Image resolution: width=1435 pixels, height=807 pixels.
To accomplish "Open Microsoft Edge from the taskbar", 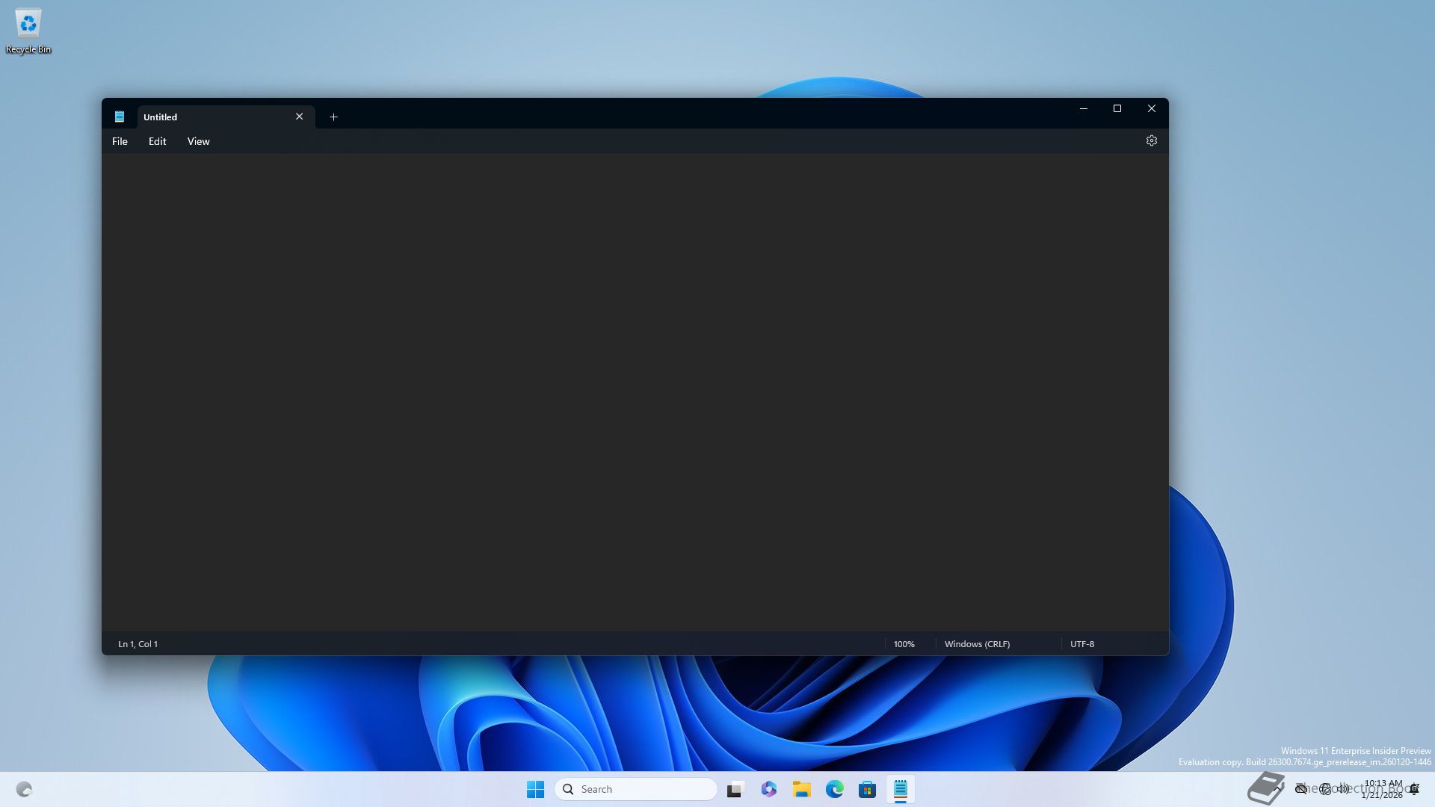I will pos(834,789).
